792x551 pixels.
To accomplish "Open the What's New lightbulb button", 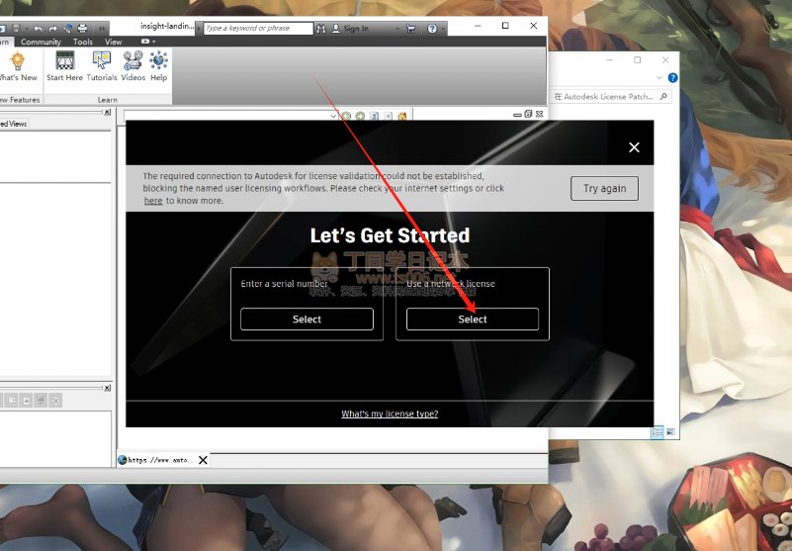I will (18, 66).
